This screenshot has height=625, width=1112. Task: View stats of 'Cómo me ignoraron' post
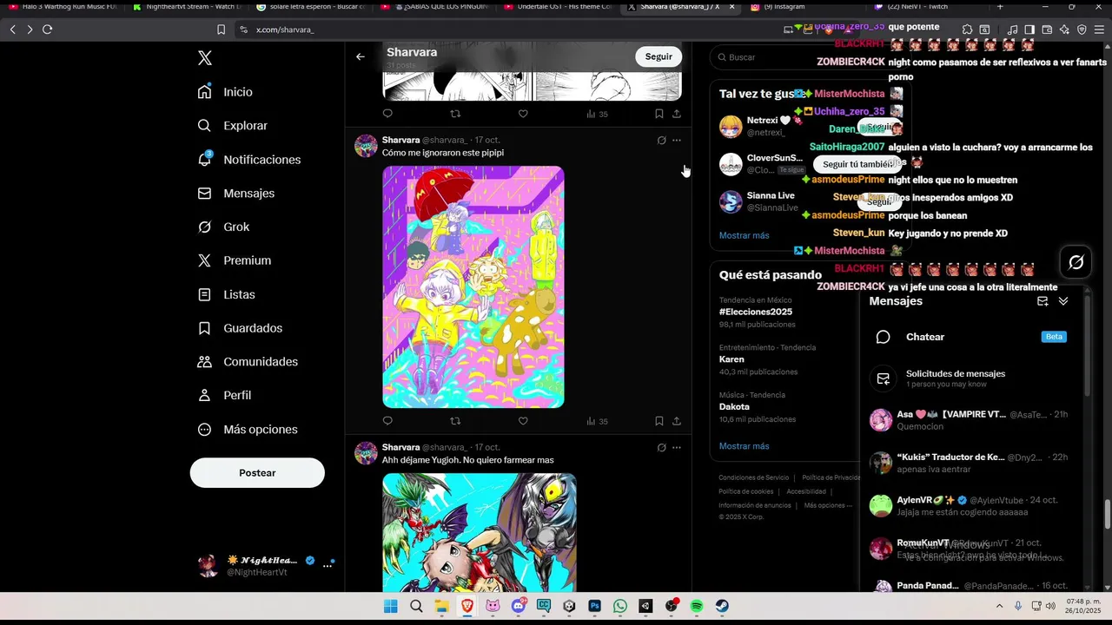pyautogui.click(x=597, y=421)
